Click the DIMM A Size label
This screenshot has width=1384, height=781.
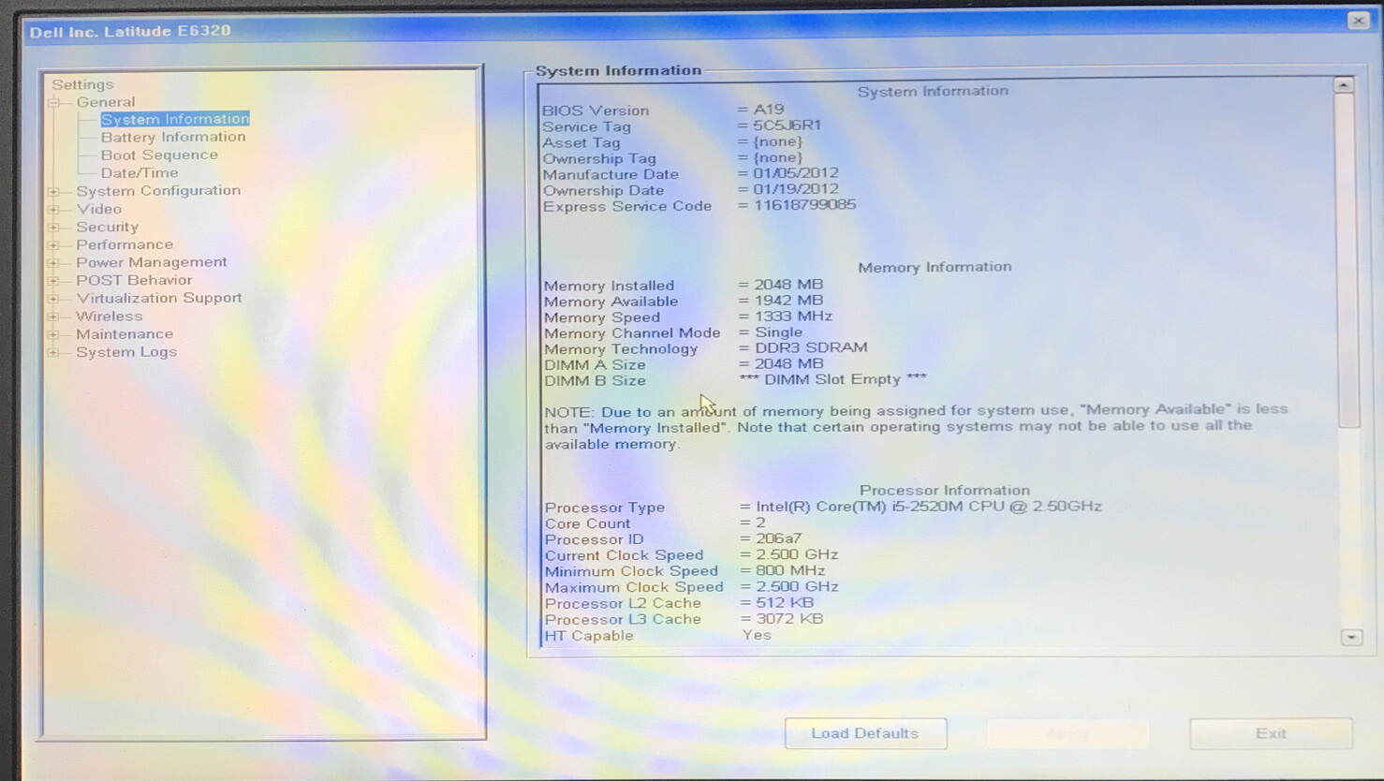point(595,365)
